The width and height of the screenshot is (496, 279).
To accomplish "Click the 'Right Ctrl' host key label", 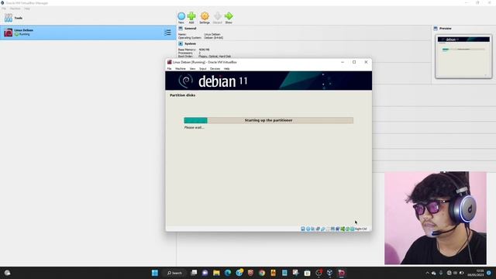I will point(361,229).
